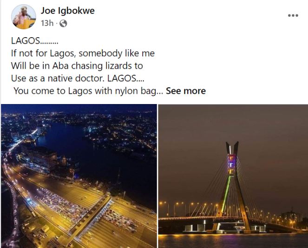Open the post options three-dot menu
The height and width of the screenshot is (248, 308).
(x=293, y=15)
